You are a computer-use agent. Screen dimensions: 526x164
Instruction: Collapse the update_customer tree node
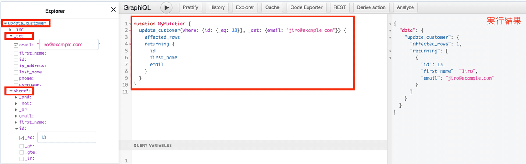coord(5,23)
